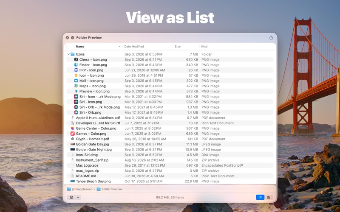Screen dimensions: 340x212
Task: Click the Games - Color.png icon
Action: click(73, 134)
